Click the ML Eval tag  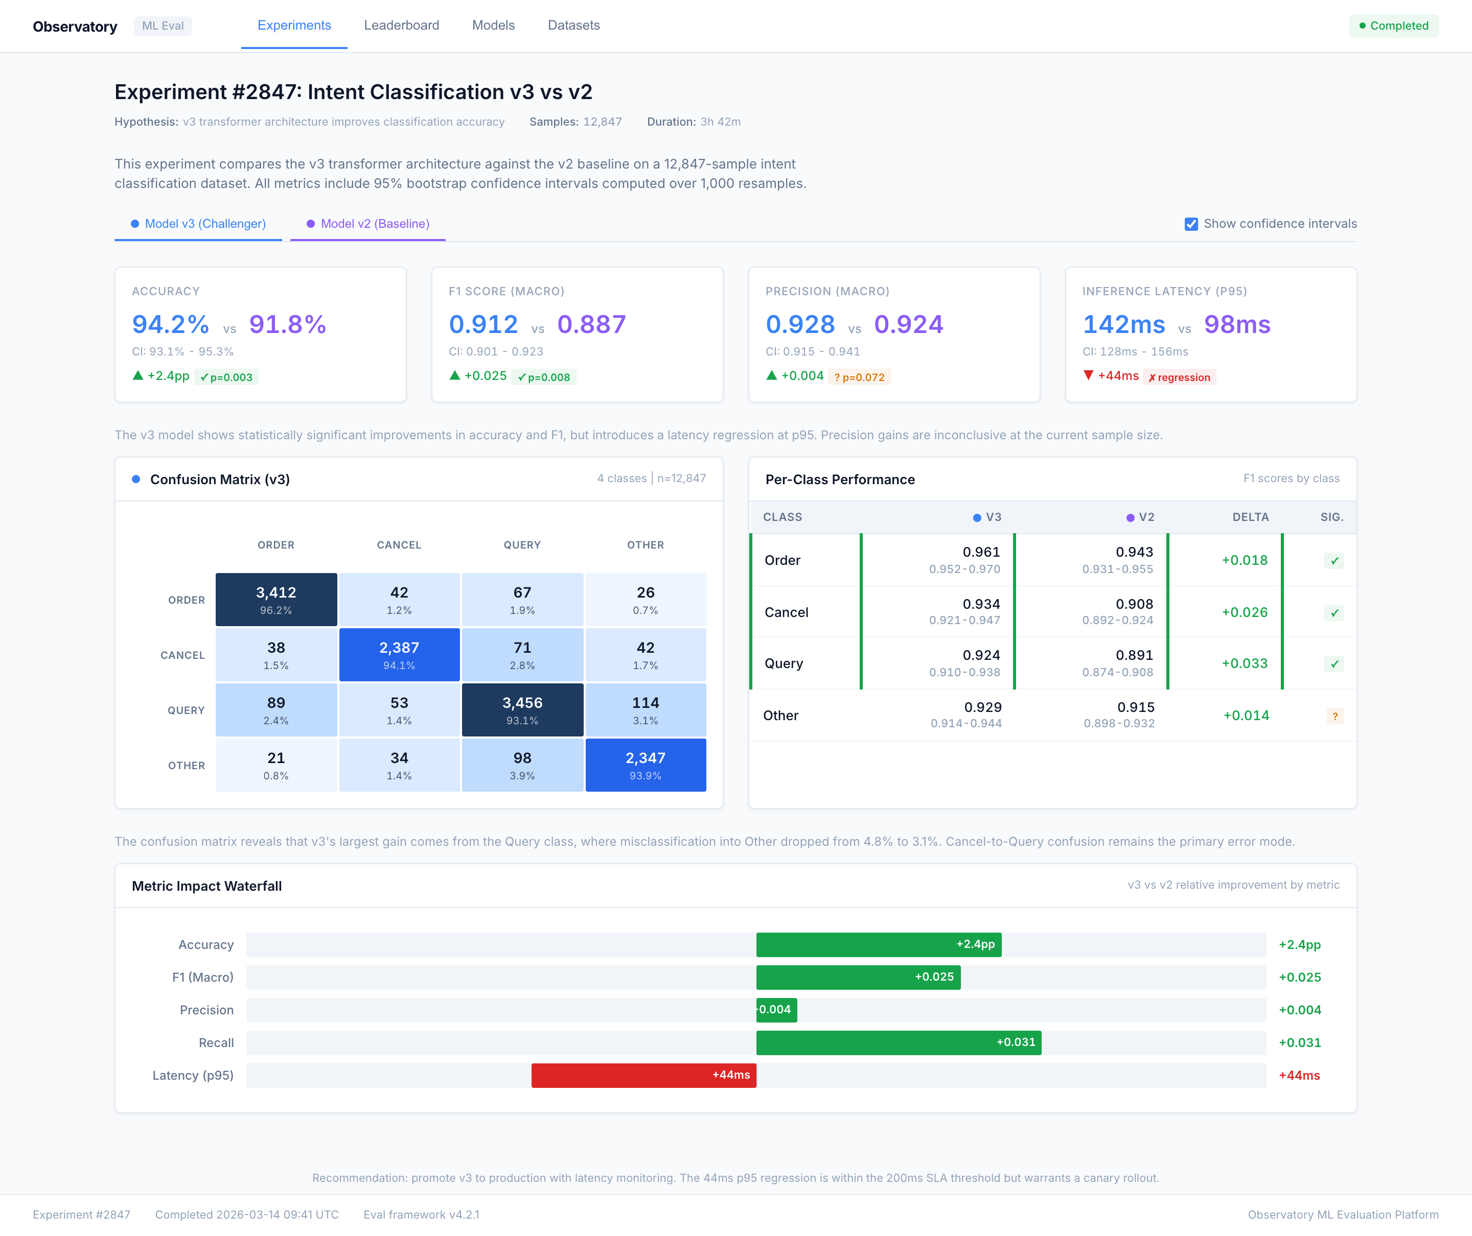163,26
